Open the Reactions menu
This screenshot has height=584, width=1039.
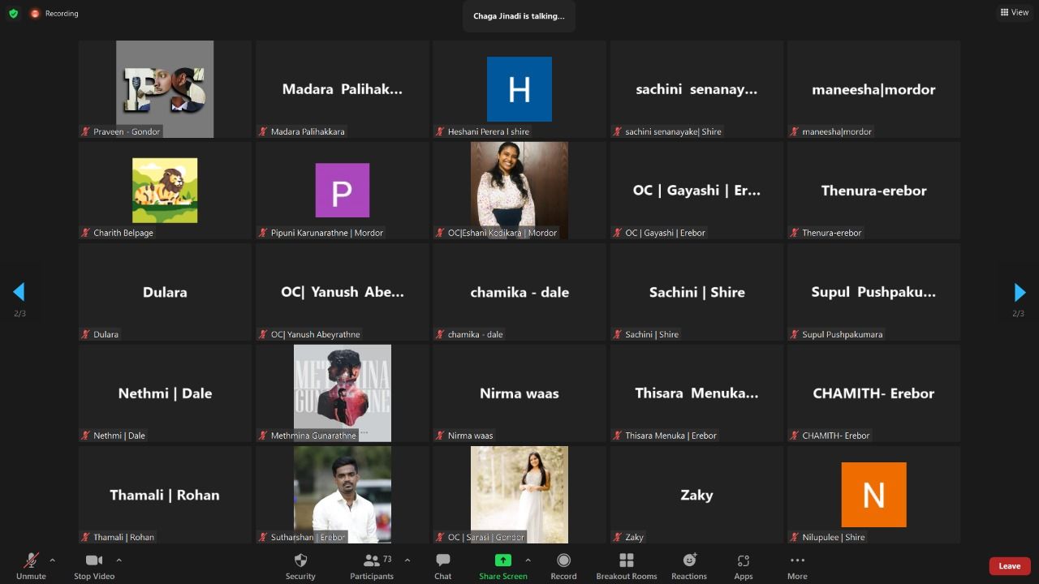(689, 565)
